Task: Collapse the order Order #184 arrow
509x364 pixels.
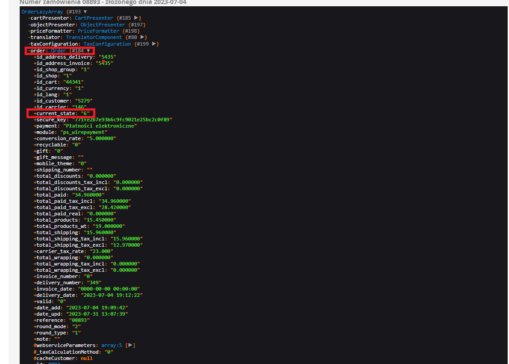Action: click(88, 51)
